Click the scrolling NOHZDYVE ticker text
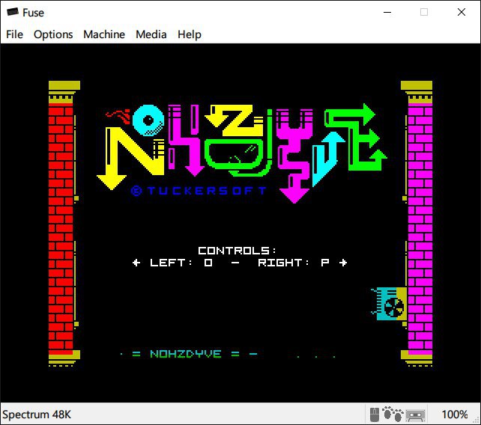The image size is (481, 425). click(186, 354)
